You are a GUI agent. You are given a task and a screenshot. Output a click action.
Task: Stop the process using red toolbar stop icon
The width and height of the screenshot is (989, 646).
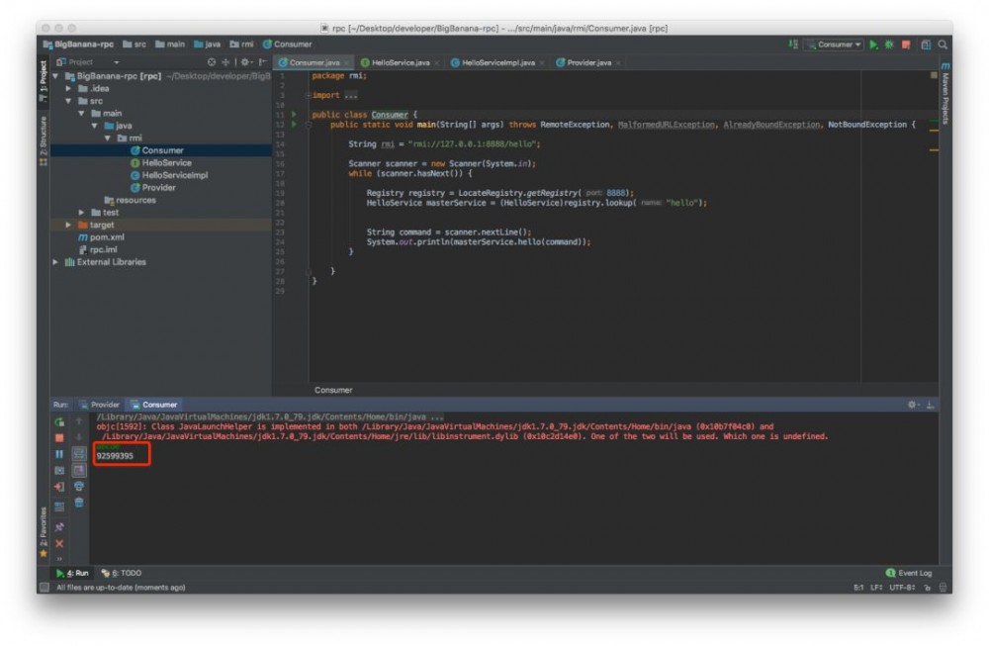[906, 45]
